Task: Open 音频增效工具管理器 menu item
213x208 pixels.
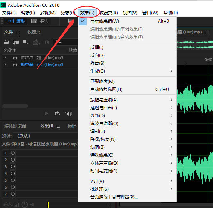Action: (127, 197)
